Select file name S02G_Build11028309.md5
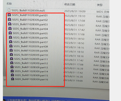 point(28,11)
